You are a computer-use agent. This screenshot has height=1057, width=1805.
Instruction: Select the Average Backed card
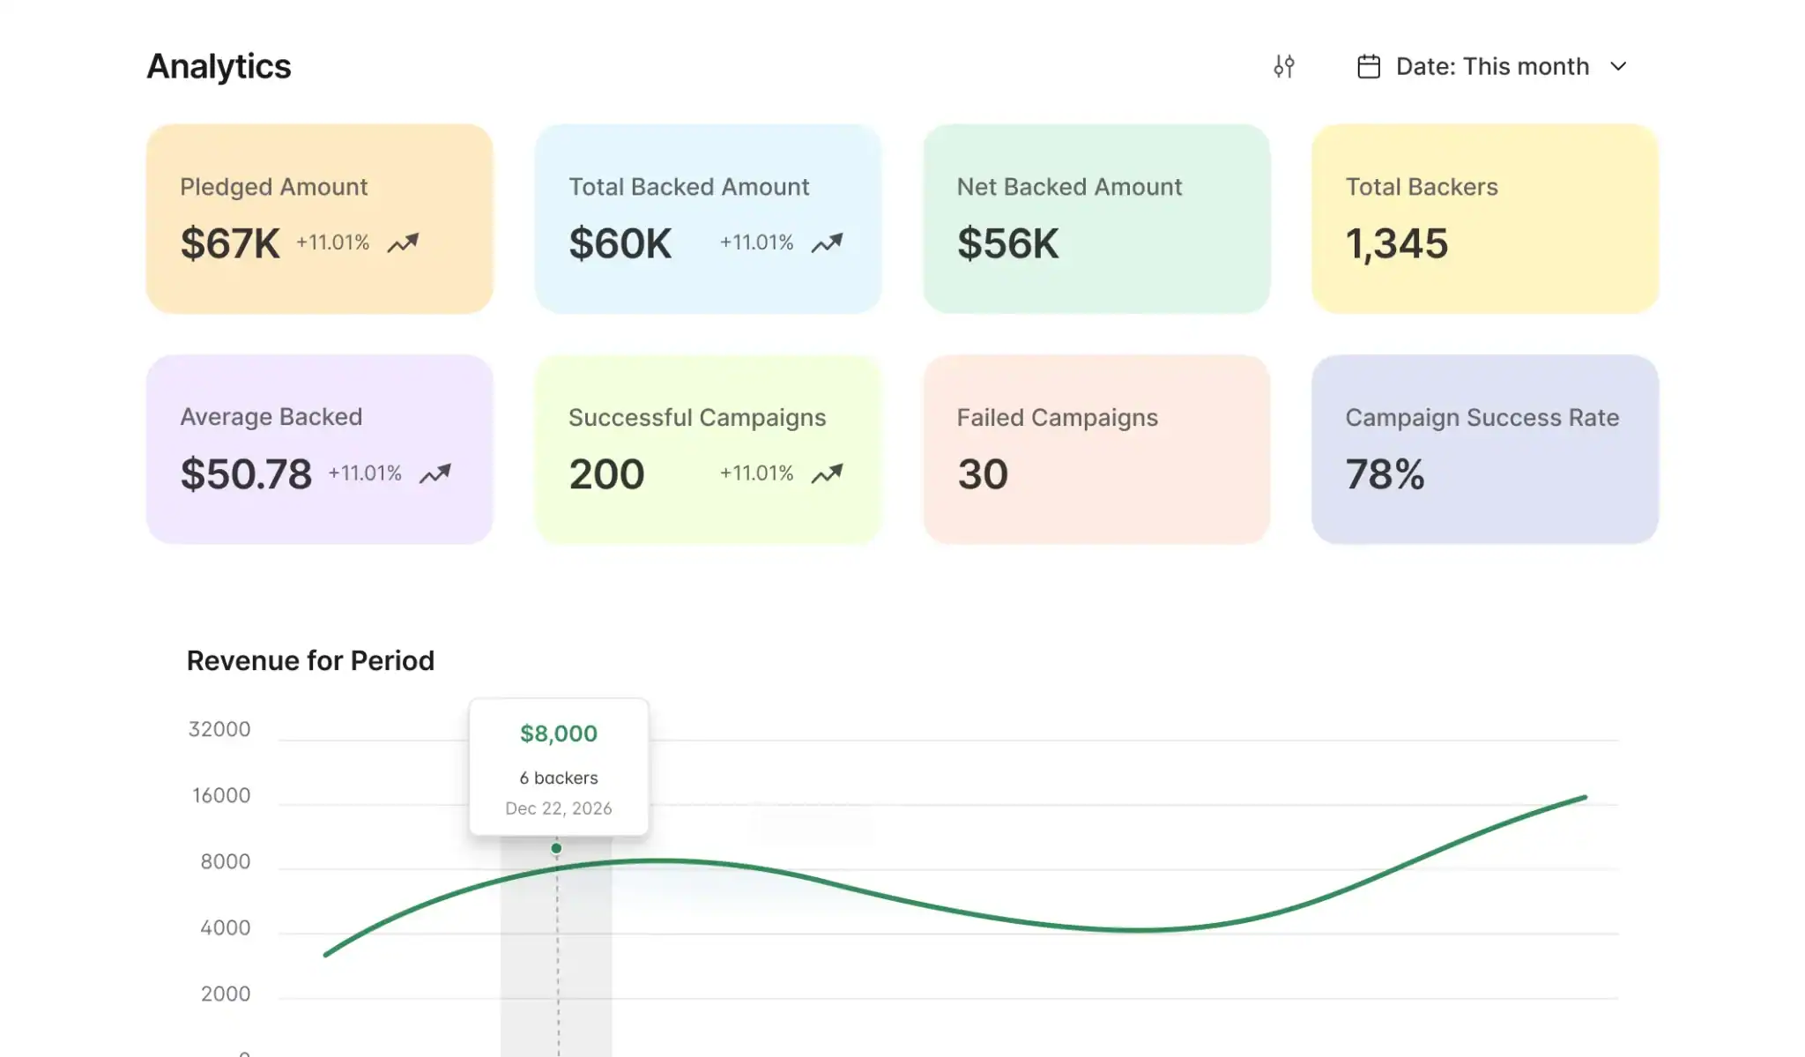319,450
